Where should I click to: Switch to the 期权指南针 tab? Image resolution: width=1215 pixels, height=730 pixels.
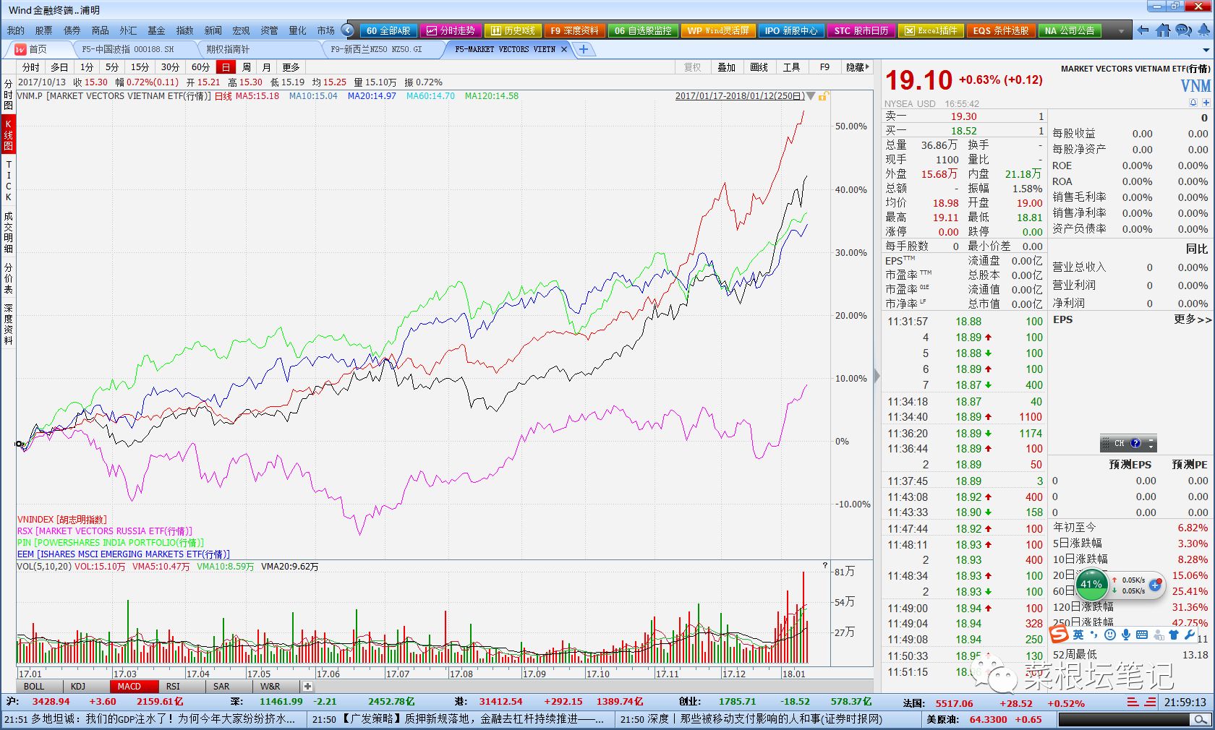pos(228,49)
